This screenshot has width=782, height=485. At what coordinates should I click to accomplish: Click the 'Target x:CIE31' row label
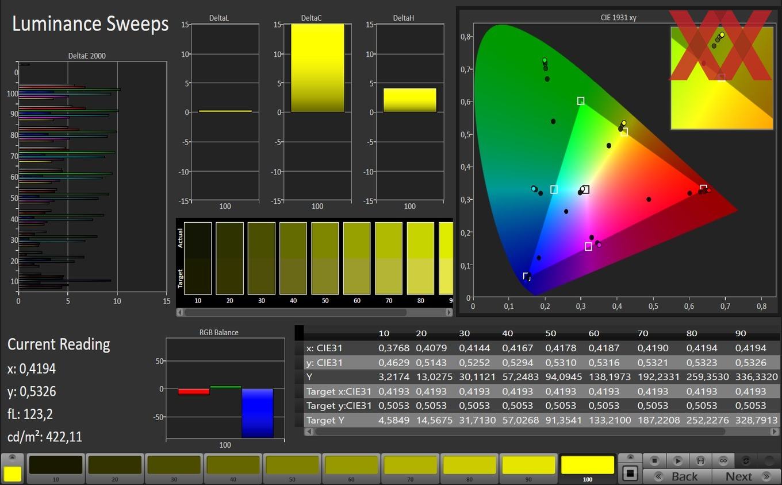pos(339,391)
